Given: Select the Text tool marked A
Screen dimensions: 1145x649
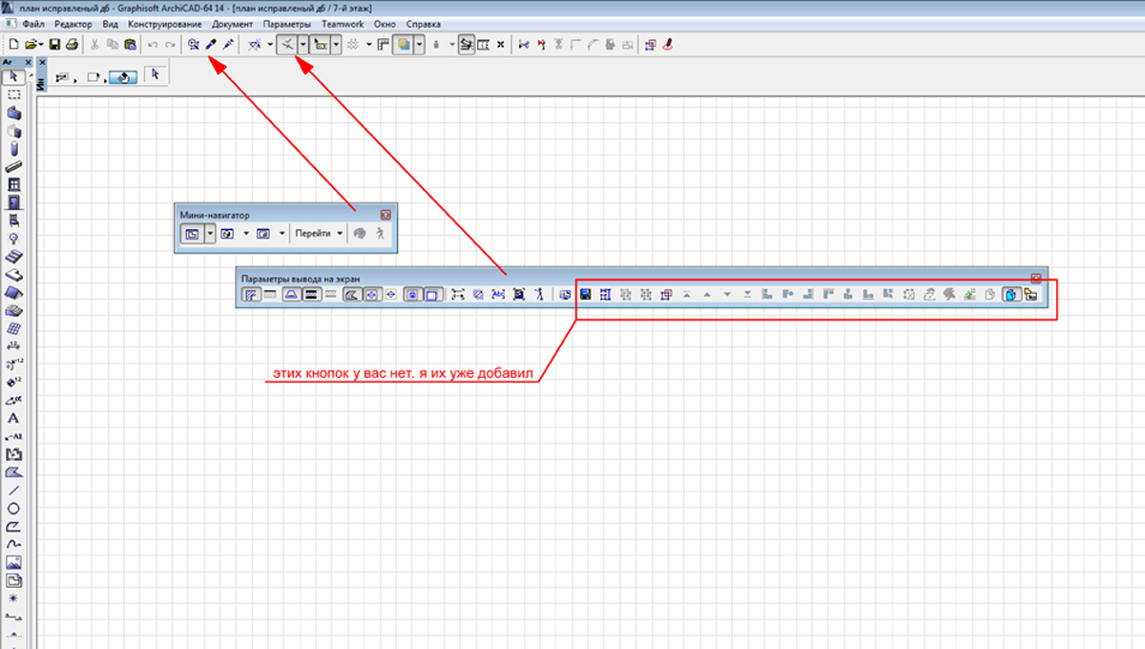Looking at the screenshot, I should pyautogui.click(x=13, y=418).
